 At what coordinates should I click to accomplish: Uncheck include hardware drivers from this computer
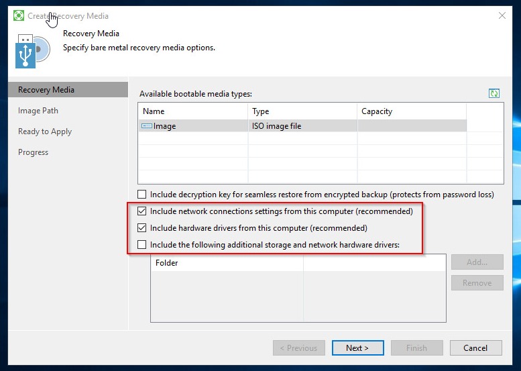click(x=141, y=228)
